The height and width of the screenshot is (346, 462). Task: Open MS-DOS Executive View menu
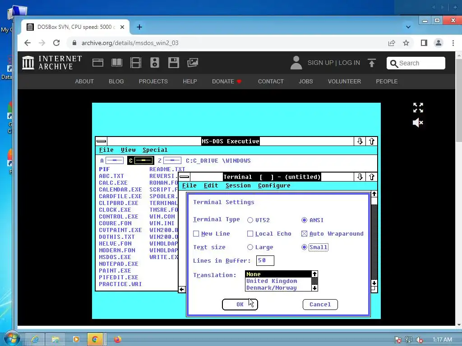128,150
